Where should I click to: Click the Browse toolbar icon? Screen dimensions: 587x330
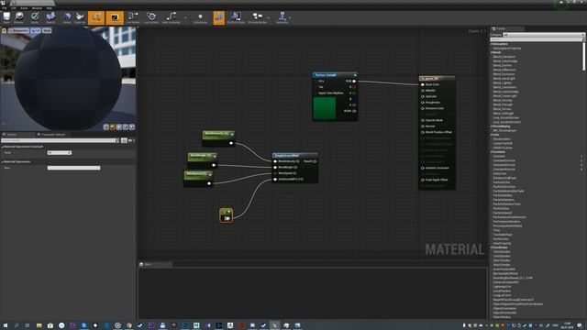(18, 16)
